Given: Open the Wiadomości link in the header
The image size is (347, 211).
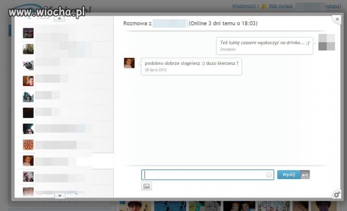Looking at the screenshot, I should point(244,6).
